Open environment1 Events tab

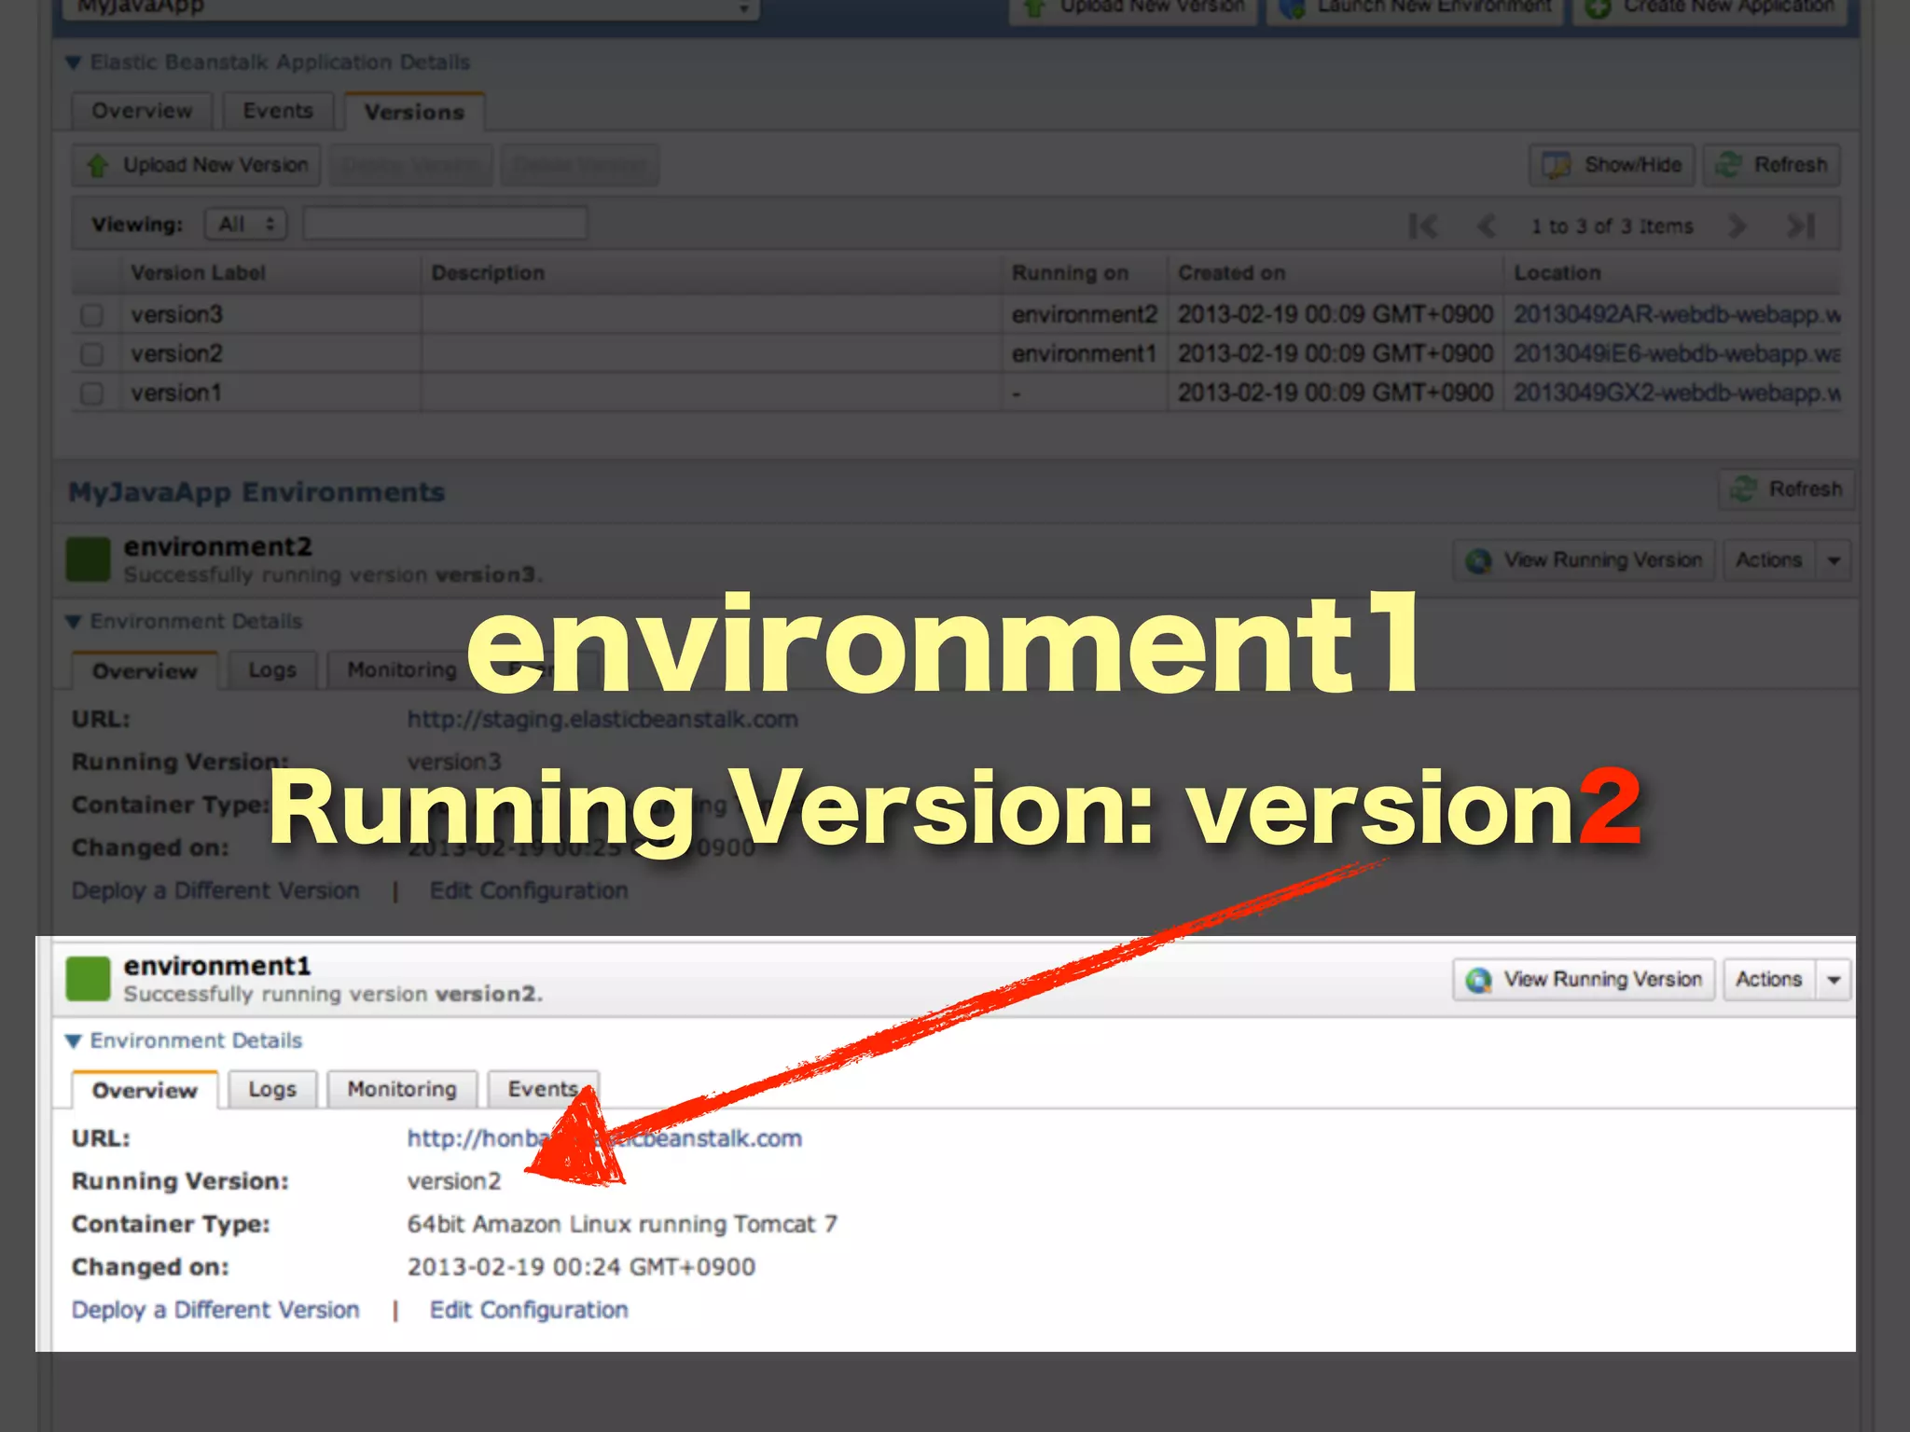543,1089
